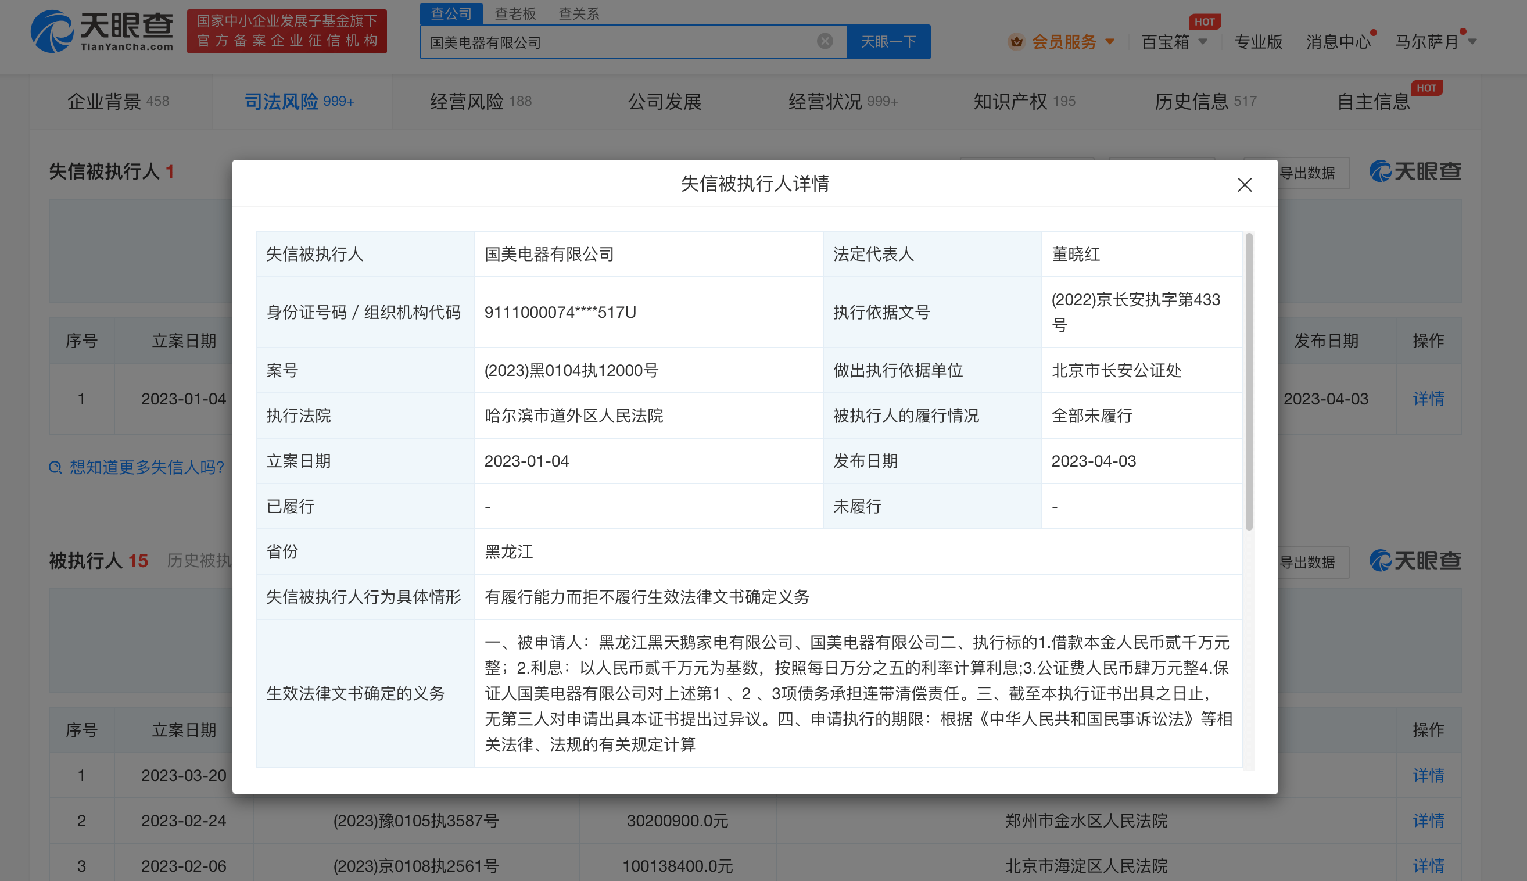Click 导出数据 in the 失信被执行人 section
Screen dimensions: 1527x881
[x=1307, y=173]
